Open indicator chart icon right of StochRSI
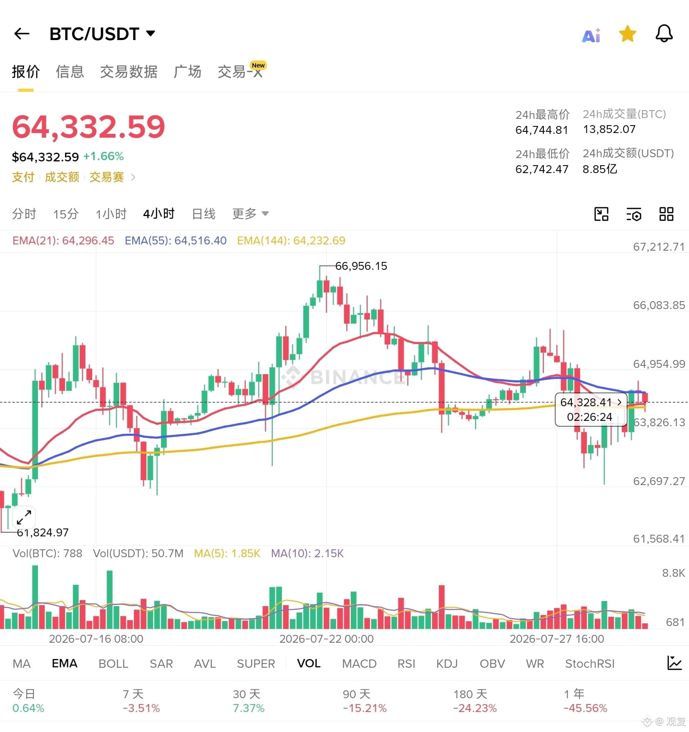This screenshot has height=732, width=689. (674, 663)
